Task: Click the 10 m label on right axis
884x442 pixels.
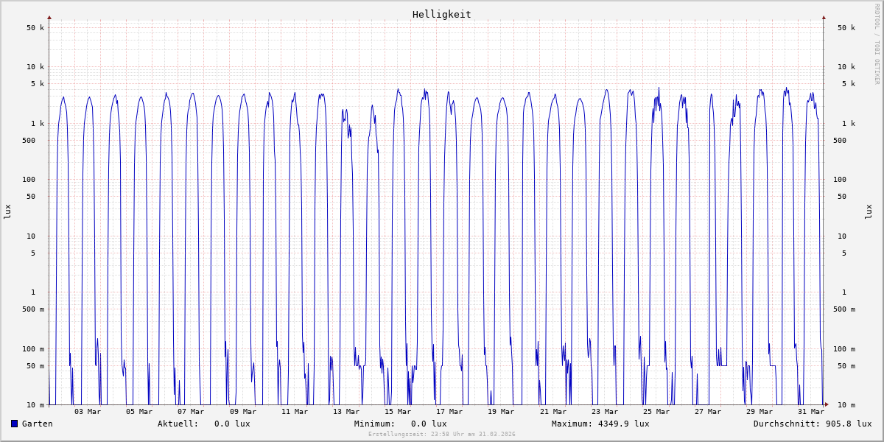Action: click(x=846, y=405)
